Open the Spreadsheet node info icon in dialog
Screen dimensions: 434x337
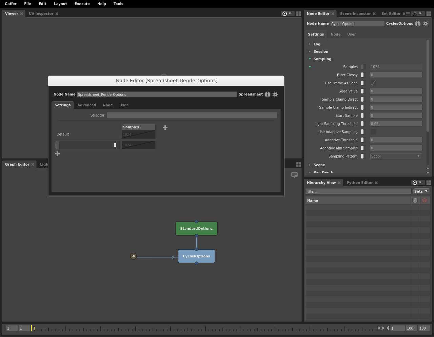click(268, 94)
